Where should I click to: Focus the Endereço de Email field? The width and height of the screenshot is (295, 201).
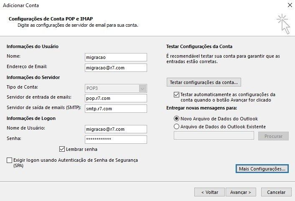[116, 68]
